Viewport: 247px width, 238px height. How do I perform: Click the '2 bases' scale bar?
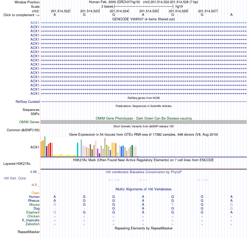tap(144, 7)
